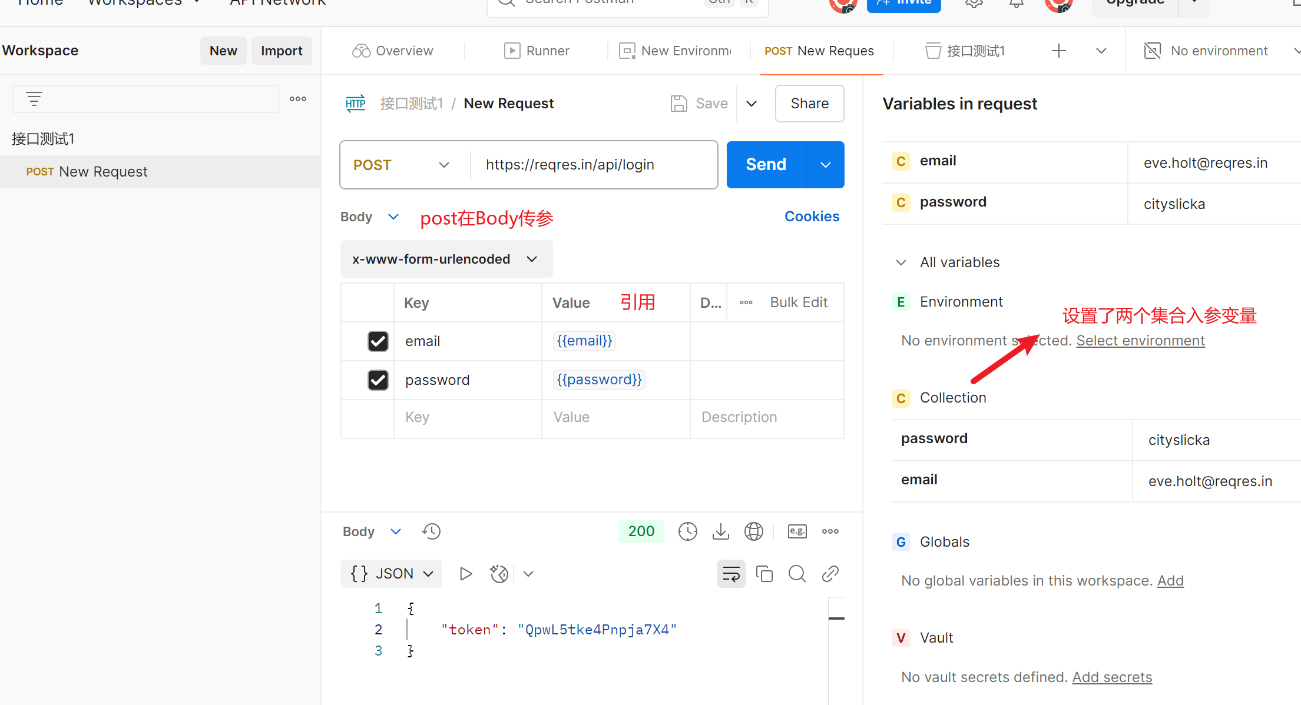Click the globe network info icon
This screenshot has height=705, width=1301.
(753, 531)
